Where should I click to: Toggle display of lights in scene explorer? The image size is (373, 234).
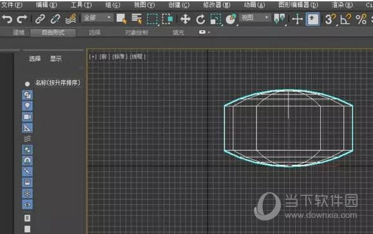[x=27, y=106]
